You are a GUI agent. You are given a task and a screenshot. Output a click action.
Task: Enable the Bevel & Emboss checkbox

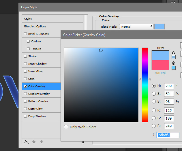pos(25,34)
